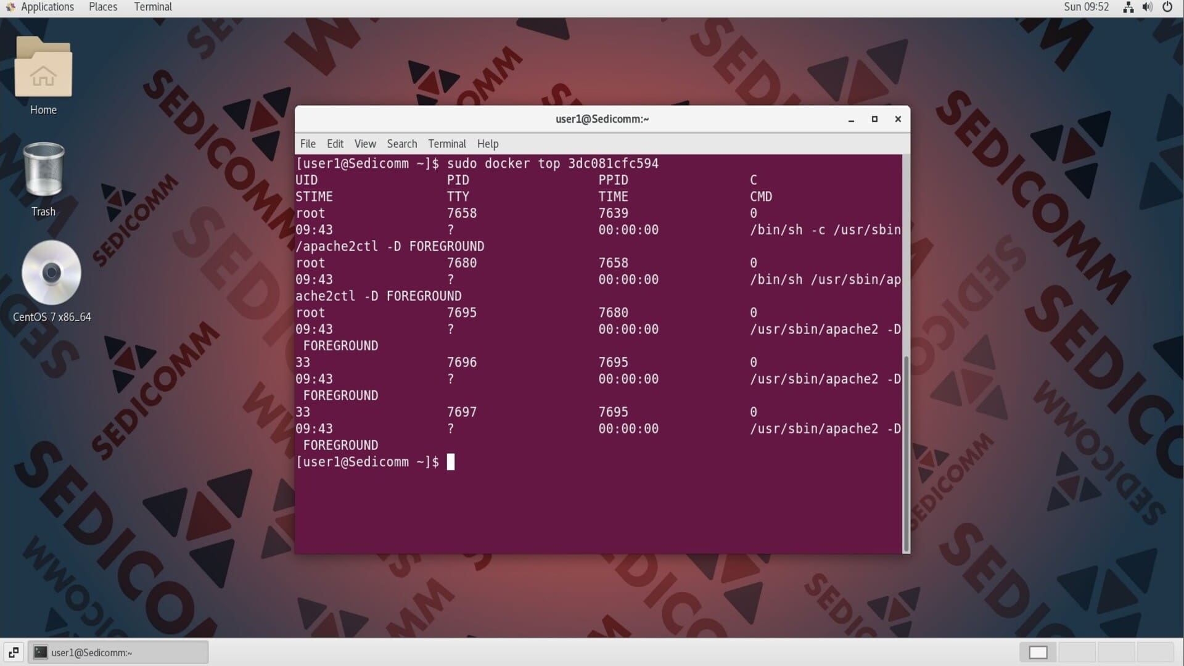Open the Applications menu
The height and width of the screenshot is (666, 1184).
(x=41, y=7)
